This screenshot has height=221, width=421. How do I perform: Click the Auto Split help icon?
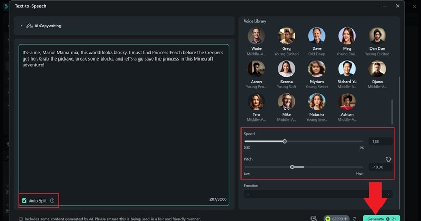coord(52,200)
